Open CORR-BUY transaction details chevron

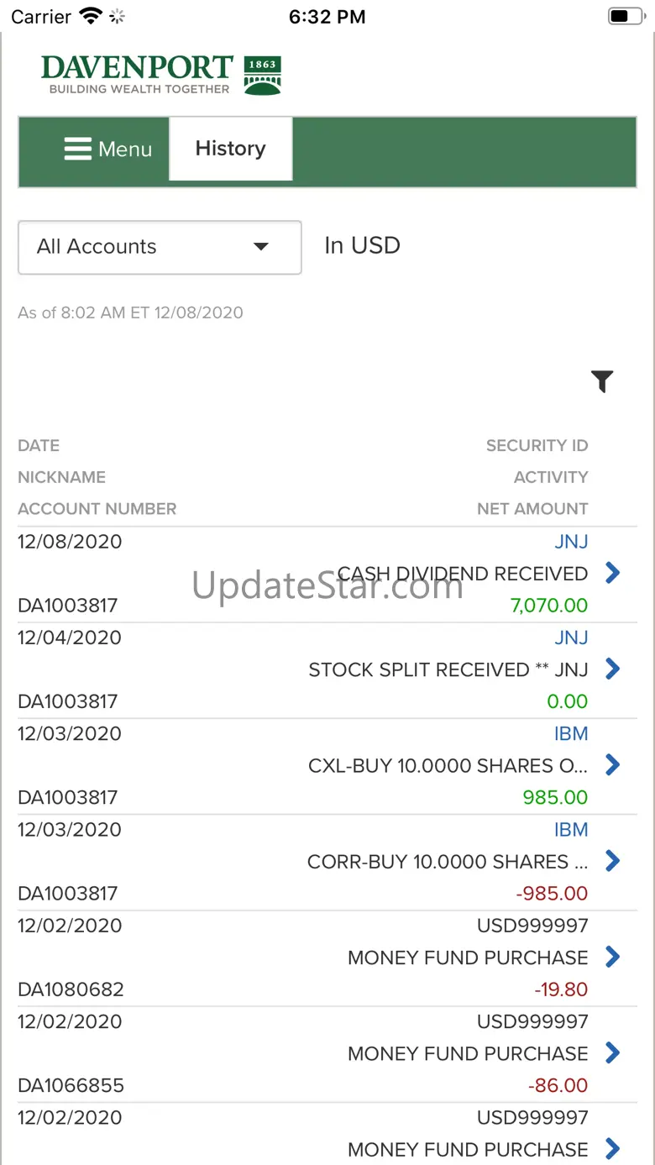coord(613,860)
